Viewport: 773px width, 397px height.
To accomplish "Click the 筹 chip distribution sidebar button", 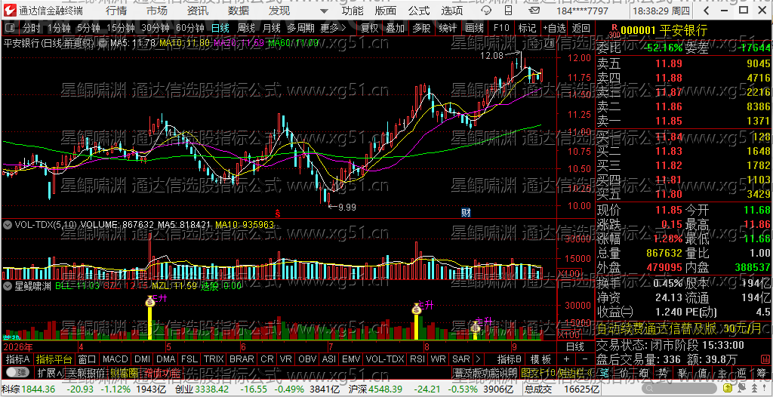I will coord(762,372).
